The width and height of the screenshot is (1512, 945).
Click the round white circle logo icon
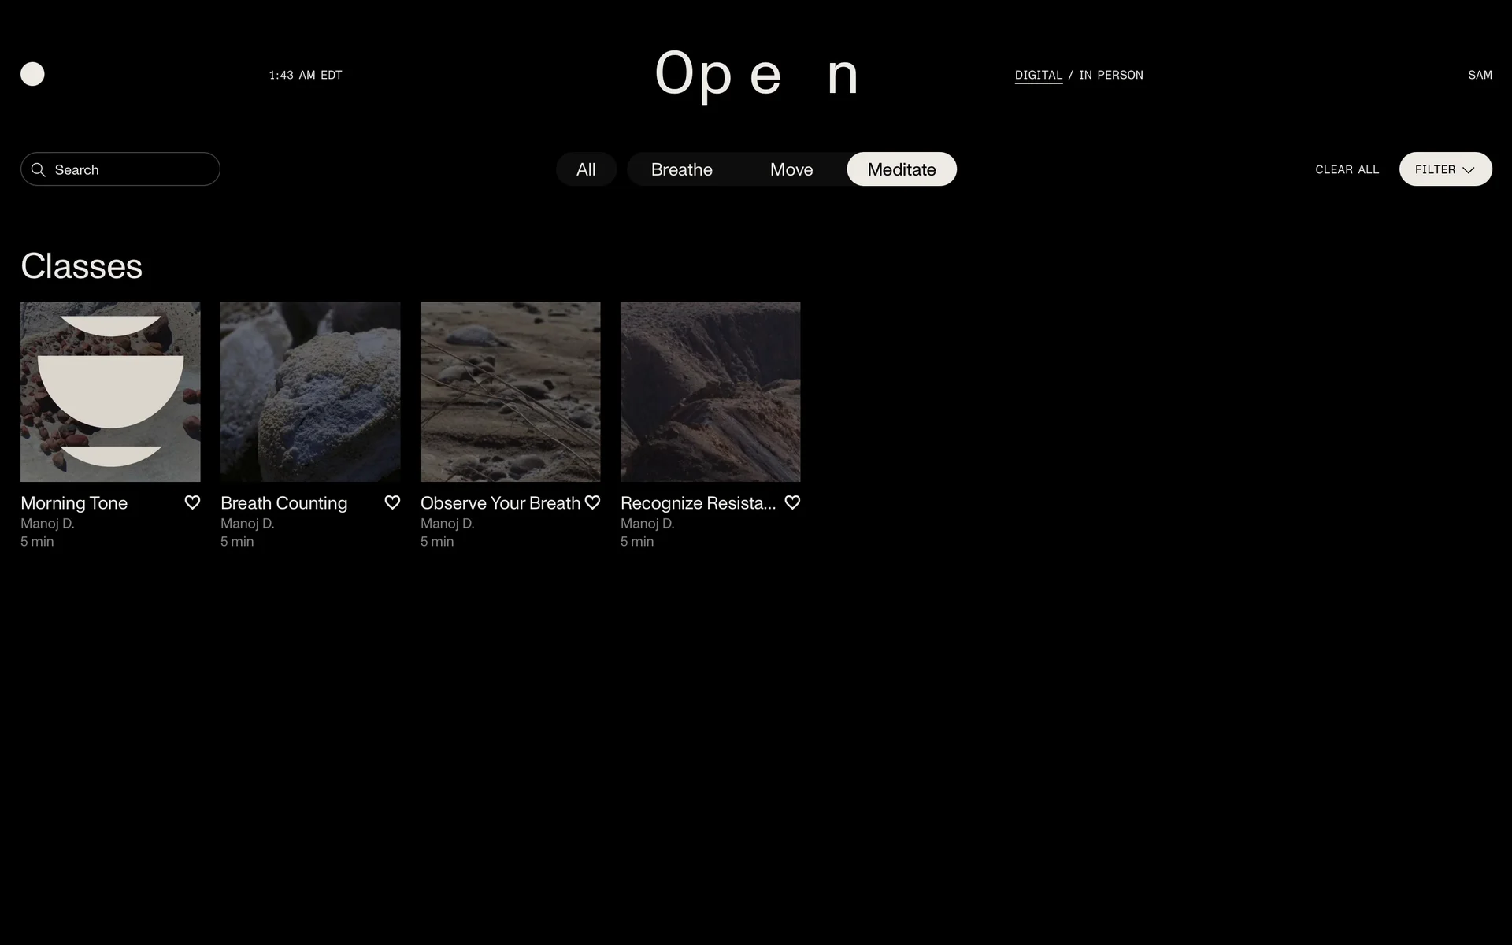[x=32, y=74]
